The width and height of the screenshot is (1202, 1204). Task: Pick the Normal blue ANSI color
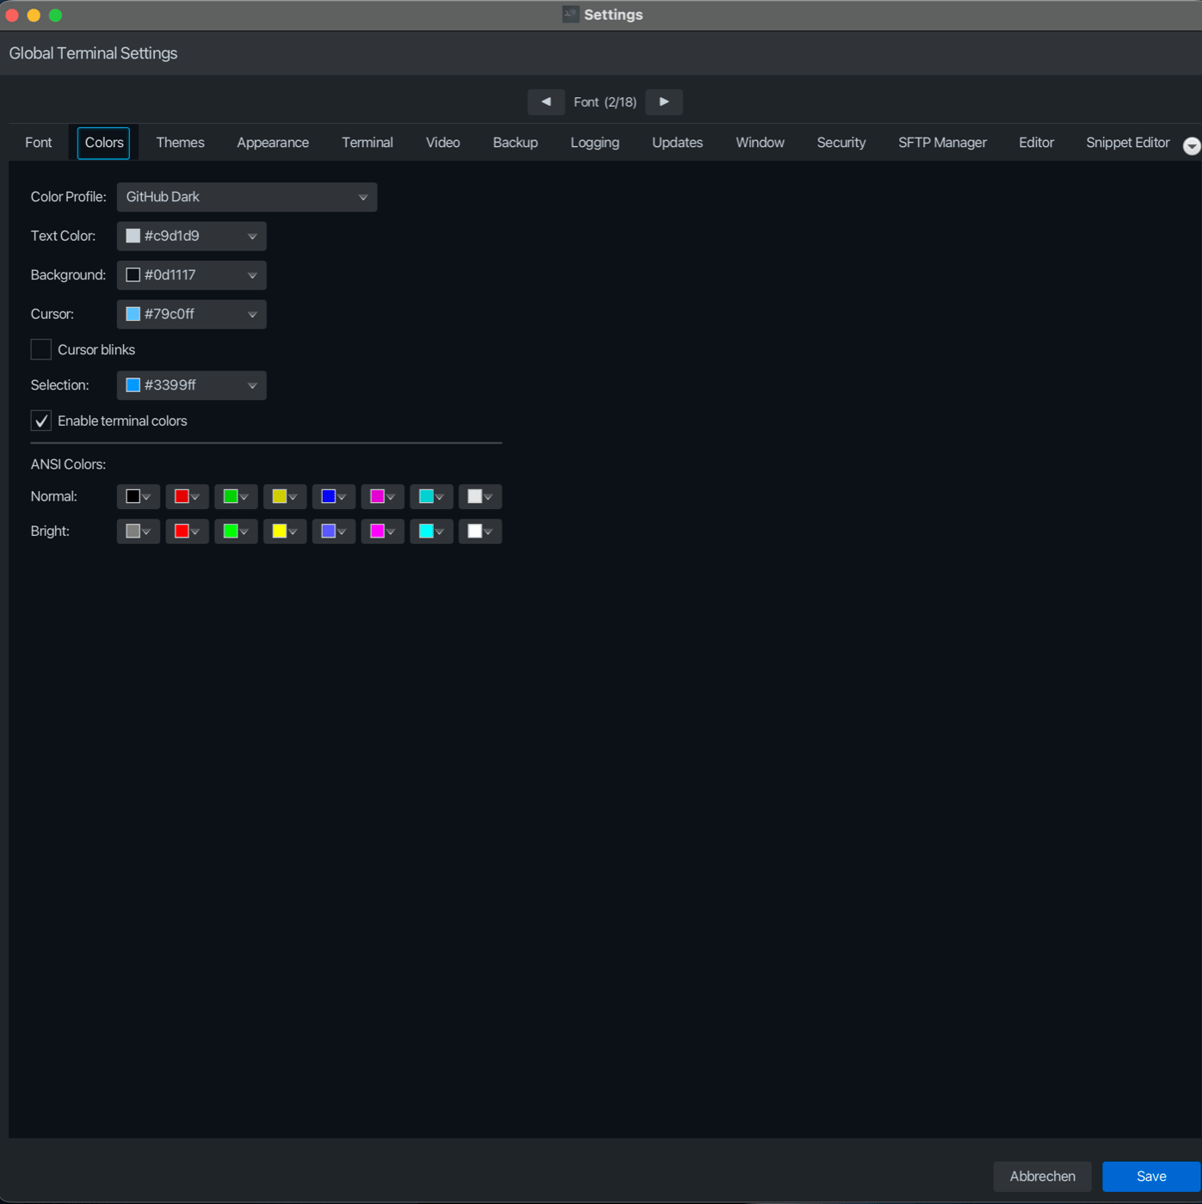(x=334, y=496)
